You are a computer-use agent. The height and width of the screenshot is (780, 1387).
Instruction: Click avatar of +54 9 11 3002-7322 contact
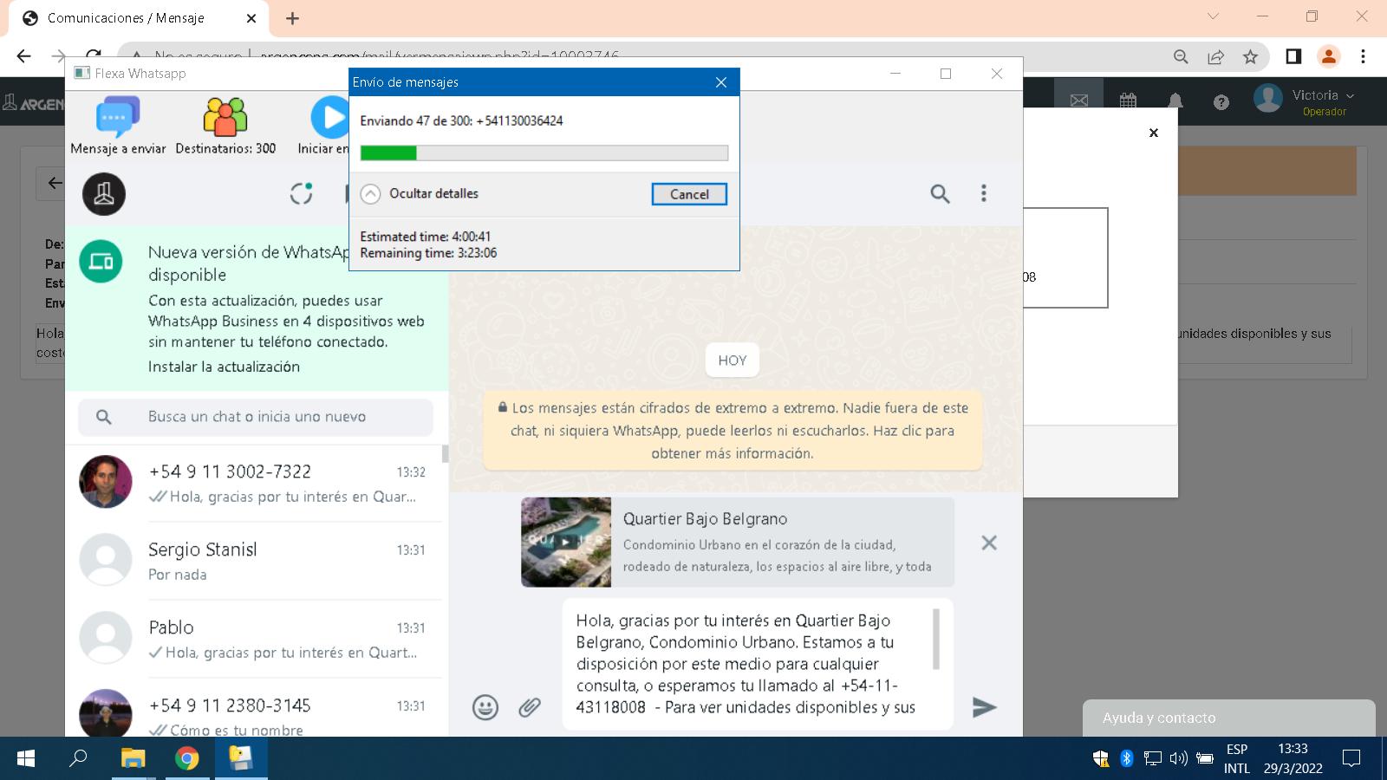[x=106, y=482]
